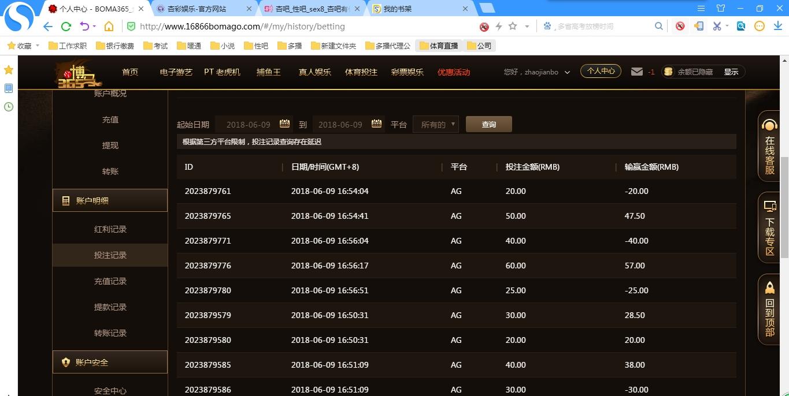Click the 查询 search button
The height and width of the screenshot is (396, 789).
[489, 124]
